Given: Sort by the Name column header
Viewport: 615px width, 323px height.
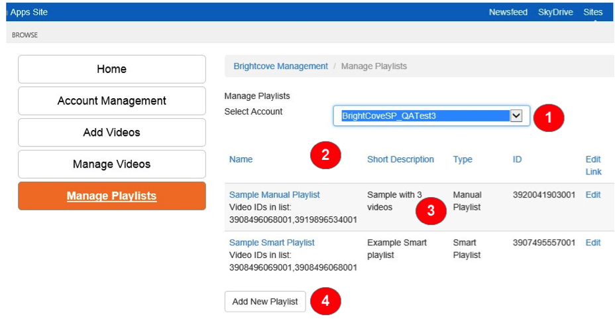Looking at the screenshot, I should [241, 159].
